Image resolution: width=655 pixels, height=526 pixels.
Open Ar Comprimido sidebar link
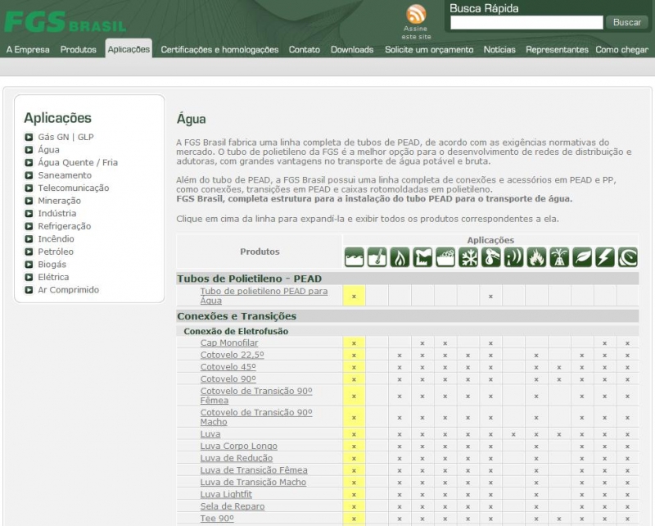69,290
